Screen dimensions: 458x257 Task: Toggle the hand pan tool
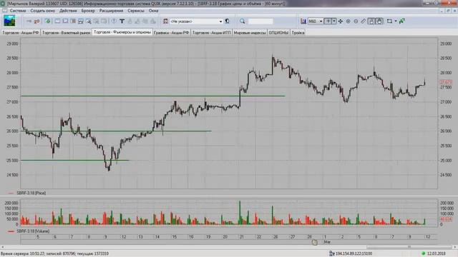pos(379,21)
